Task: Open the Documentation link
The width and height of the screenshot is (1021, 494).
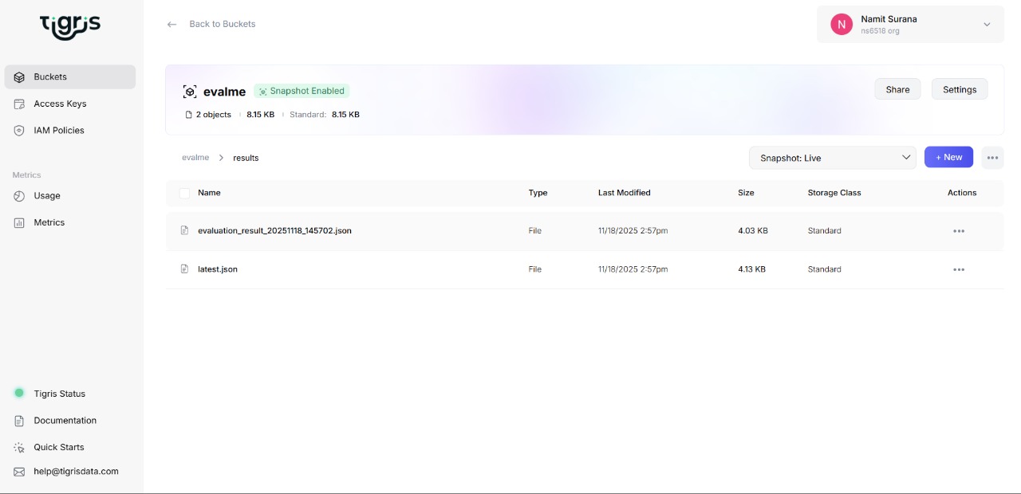Action: pyautogui.click(x=65, y=421)
